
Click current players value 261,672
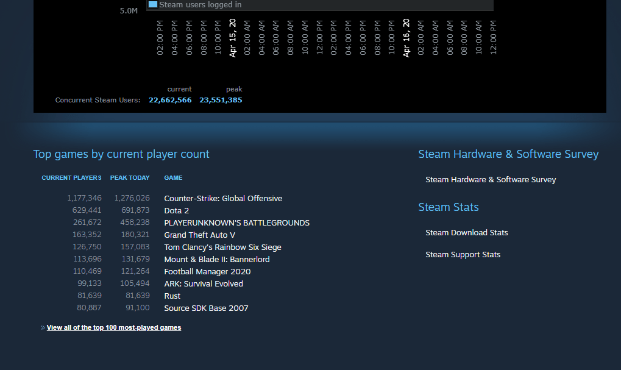(x=87, y=222)
